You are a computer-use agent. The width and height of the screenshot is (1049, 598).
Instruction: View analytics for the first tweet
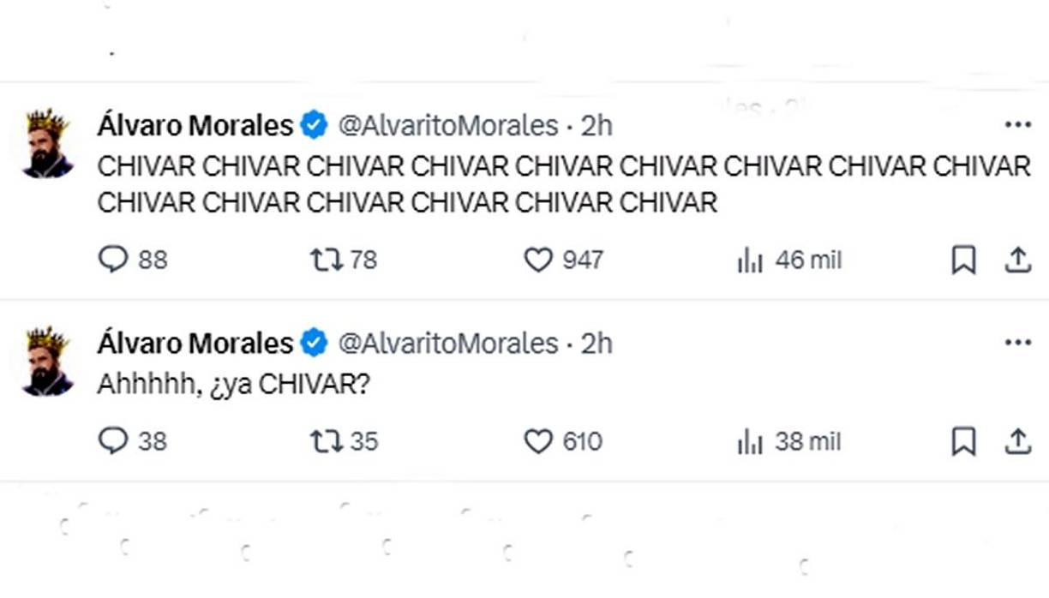point(749,260)
